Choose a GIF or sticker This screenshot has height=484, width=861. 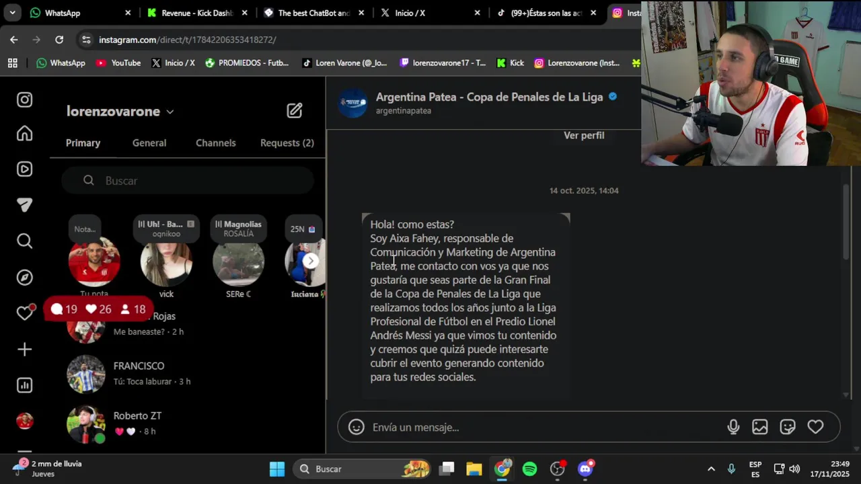pos(788,427)
